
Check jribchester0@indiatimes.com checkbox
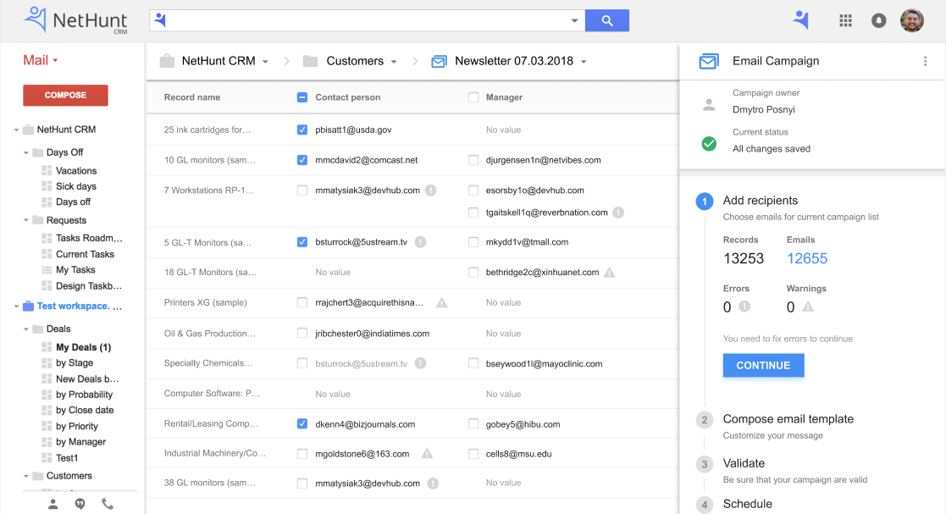(302, 333)
